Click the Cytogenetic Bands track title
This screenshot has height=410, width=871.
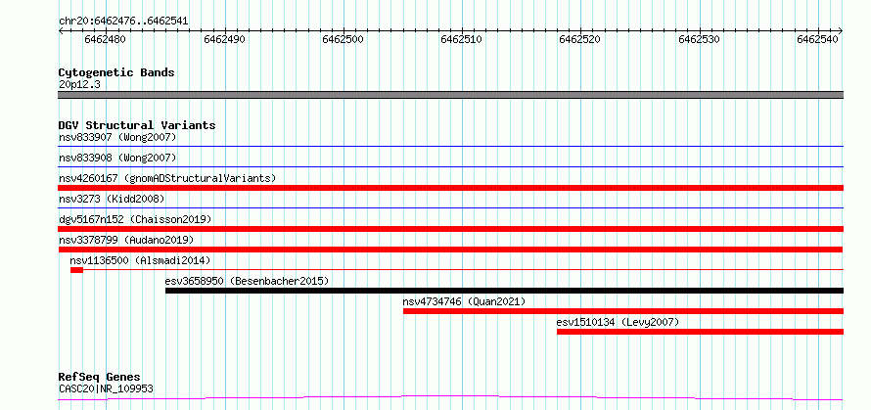(x=116, y=72)
